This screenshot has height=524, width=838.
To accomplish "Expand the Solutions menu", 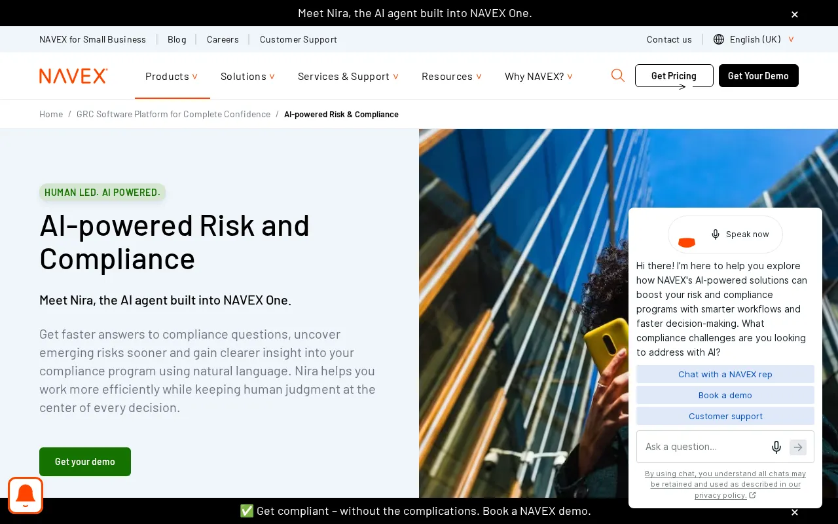I will [247, 77].
